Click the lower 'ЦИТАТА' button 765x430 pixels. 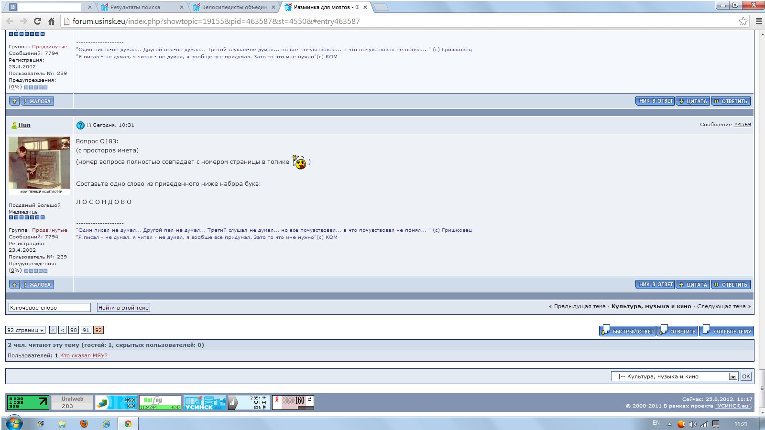coord(693,285)
